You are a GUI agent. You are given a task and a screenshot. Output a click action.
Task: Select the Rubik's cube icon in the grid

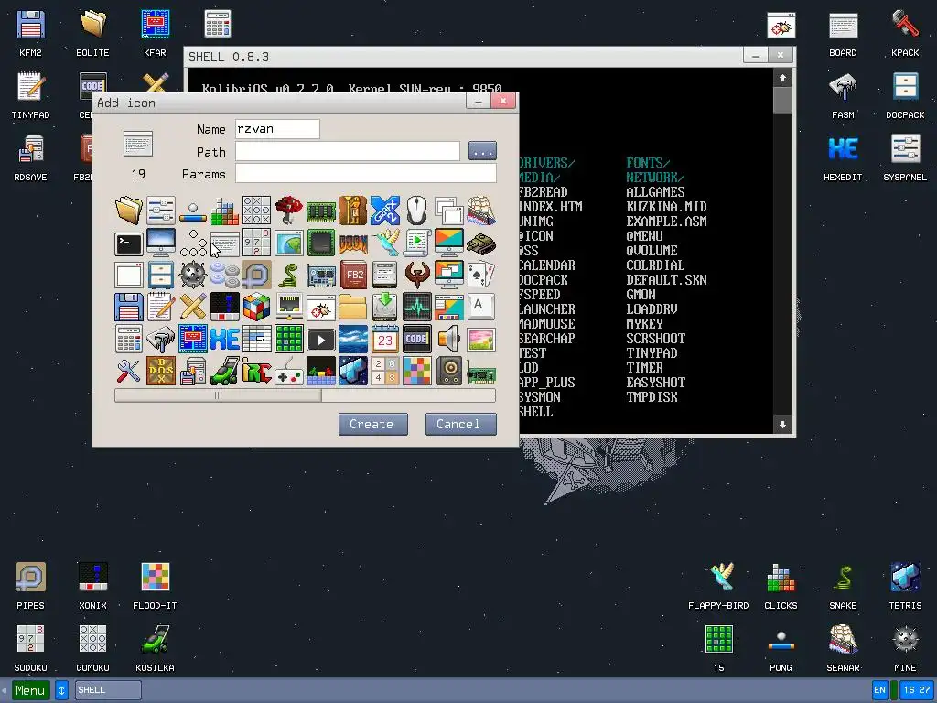(257, 308)
